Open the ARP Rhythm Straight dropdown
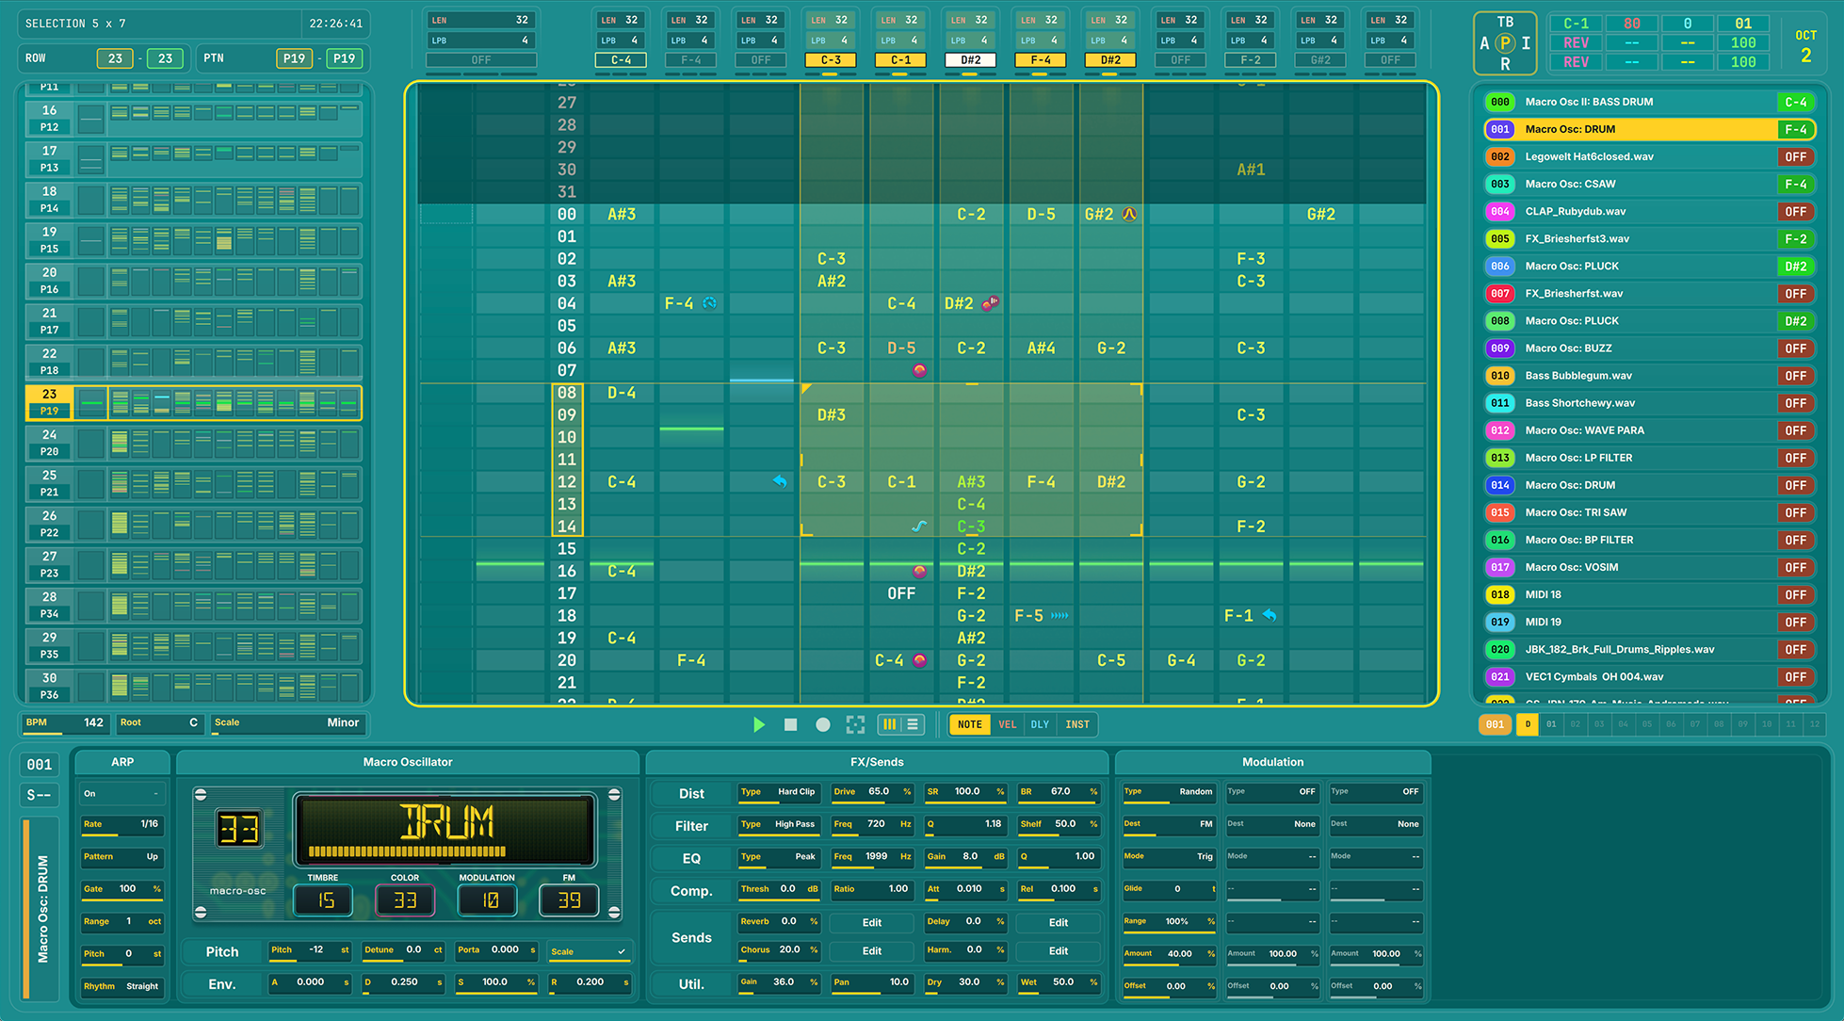This screenshot has height=1021, width=1844. click(x=122, y=986)
